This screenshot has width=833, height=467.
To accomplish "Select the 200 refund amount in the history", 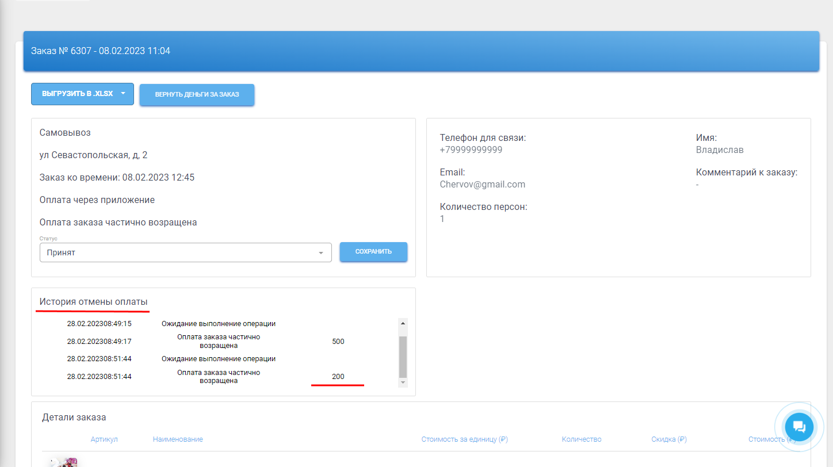I will tap(338, 377).
